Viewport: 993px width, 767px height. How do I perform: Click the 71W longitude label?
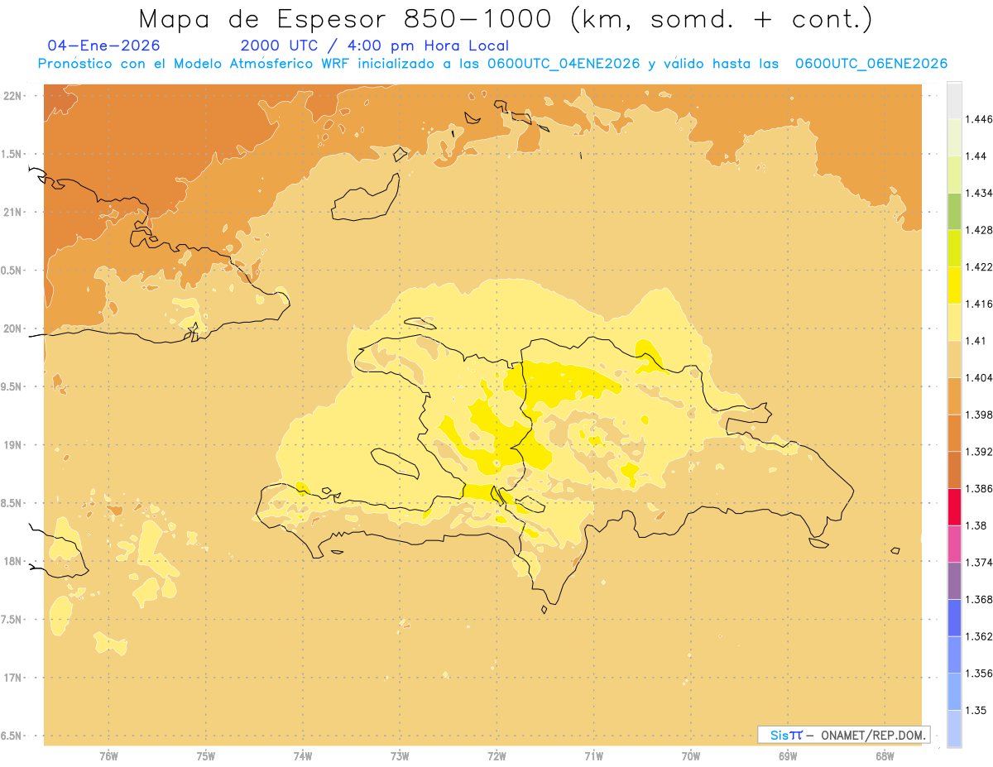(593, 756)
